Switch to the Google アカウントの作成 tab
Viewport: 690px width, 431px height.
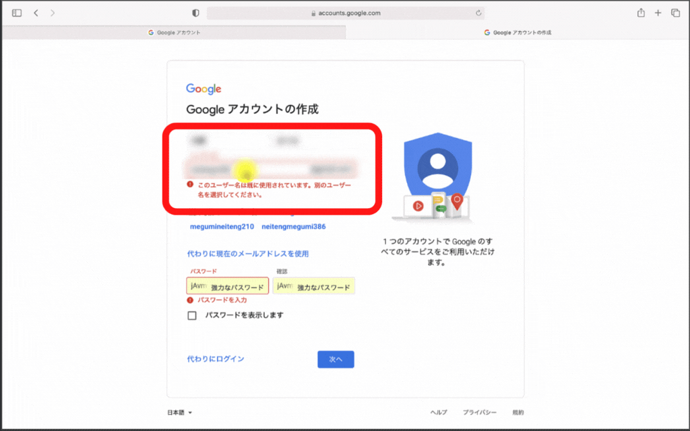point(517,32)
